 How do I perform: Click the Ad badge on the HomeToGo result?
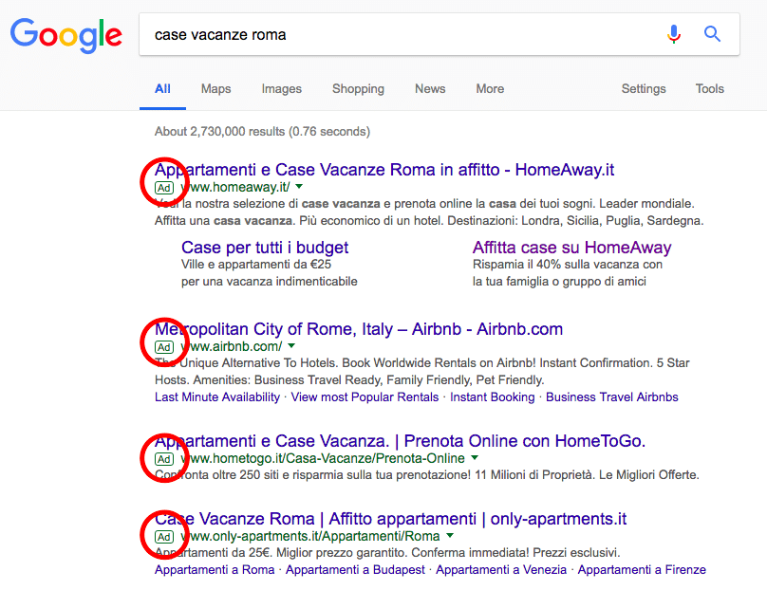[164, 459]
